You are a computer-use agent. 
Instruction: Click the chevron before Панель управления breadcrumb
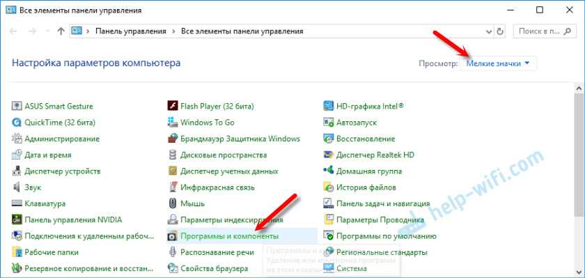[x=88, y=32]
